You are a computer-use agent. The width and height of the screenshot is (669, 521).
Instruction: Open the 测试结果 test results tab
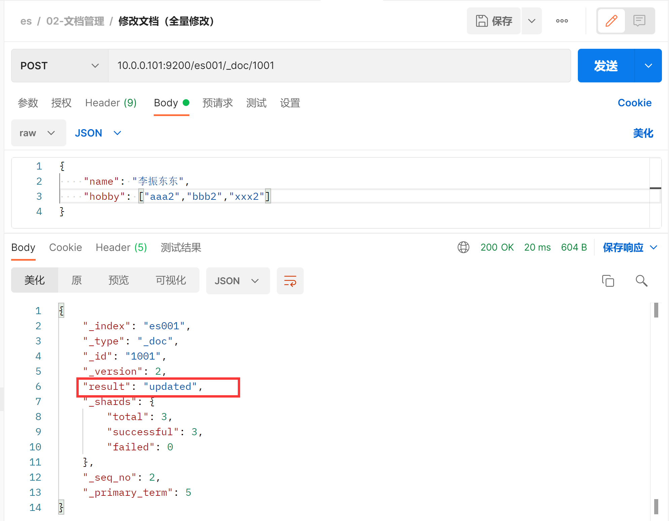coord(181,248)
